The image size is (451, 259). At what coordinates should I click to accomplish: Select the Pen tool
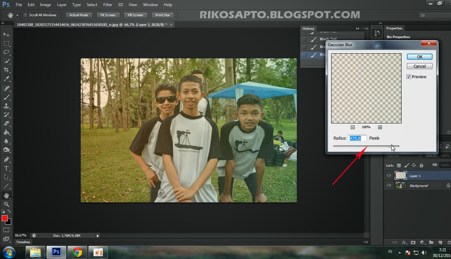click(x=6, y=159)
